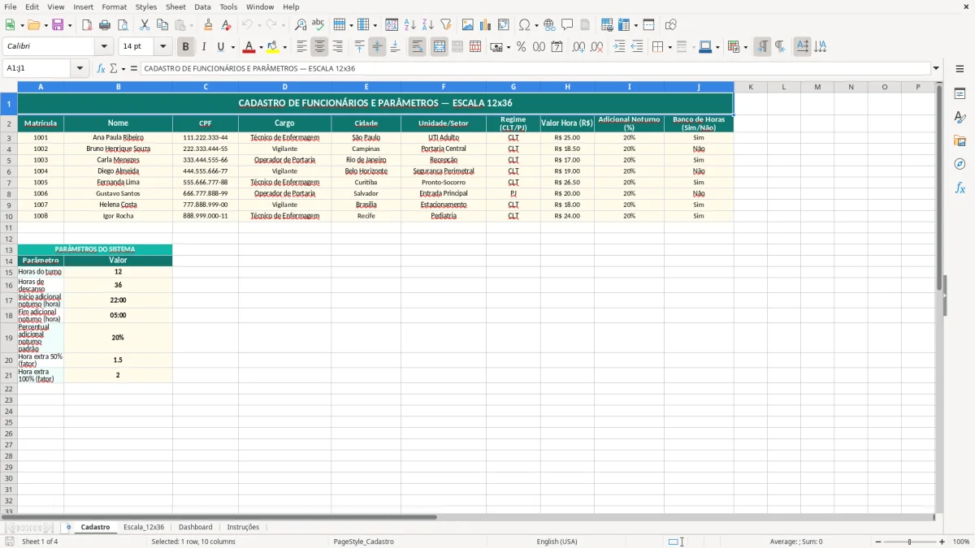975x548 pixels.
Task: Toggle Underline formatting
Action: click(x=220, y=47)
